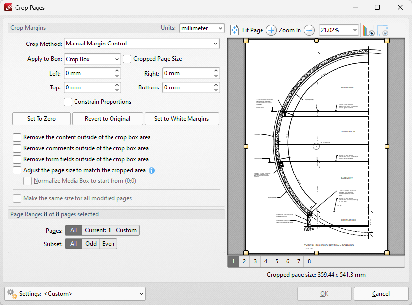Click the info icon beside Adjust page size
412x305 pixels.
[x=151, y=170]
